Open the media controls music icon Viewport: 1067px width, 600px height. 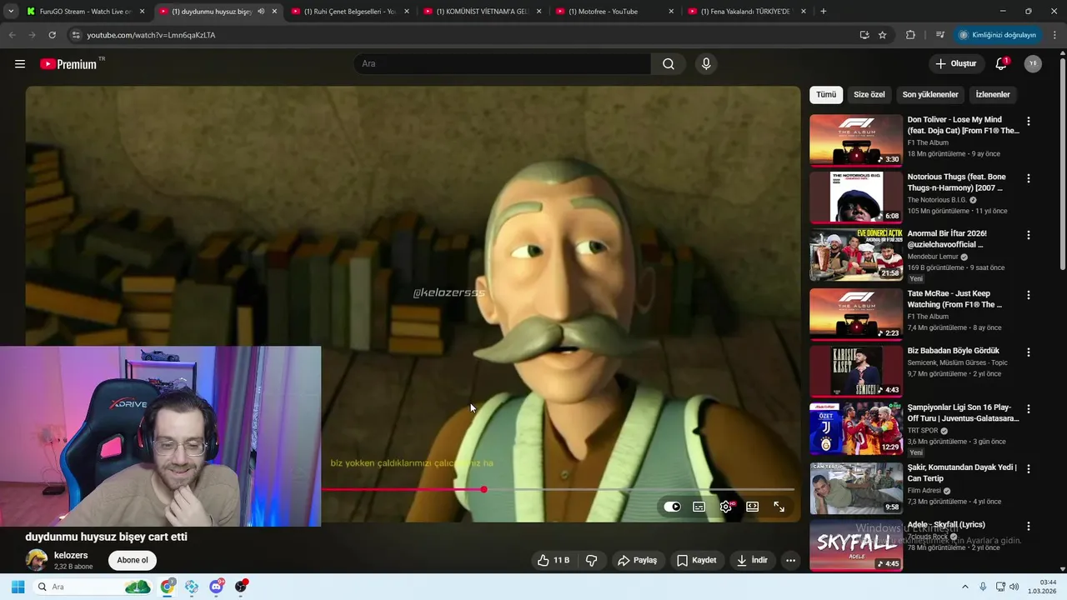940,35
